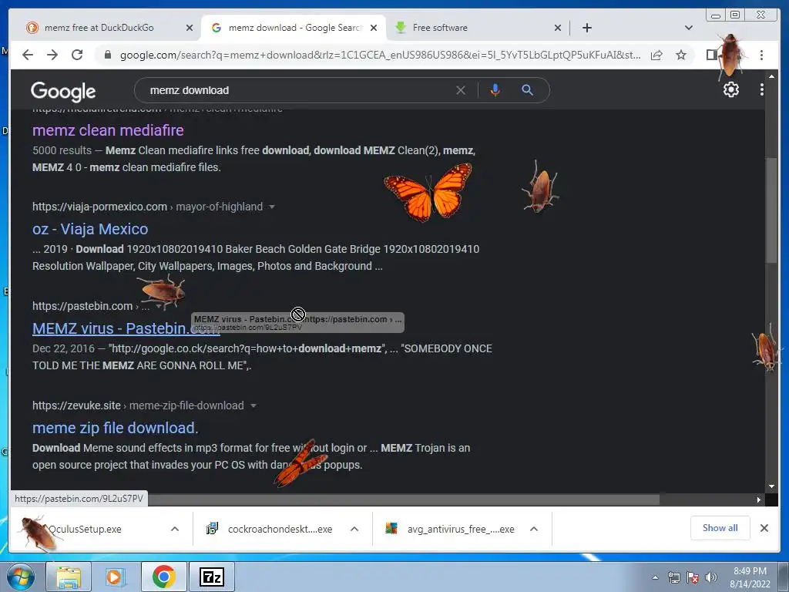The image size is (789, 592).
Task: Close the memz download Google tab
Action: [374, 28]
